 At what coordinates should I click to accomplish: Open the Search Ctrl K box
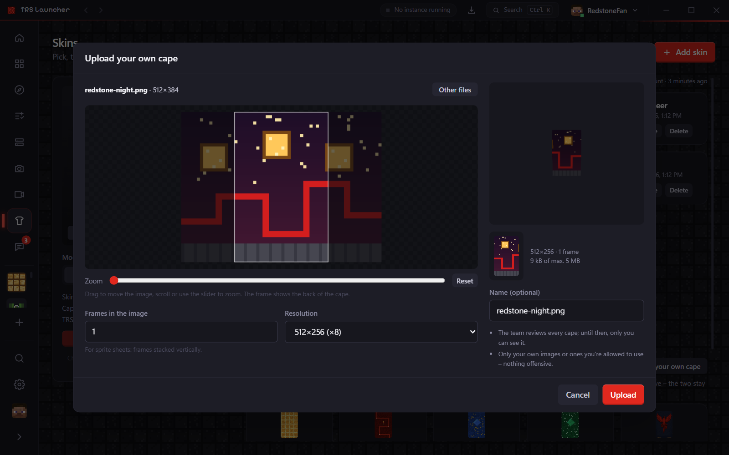pos(522,10)
